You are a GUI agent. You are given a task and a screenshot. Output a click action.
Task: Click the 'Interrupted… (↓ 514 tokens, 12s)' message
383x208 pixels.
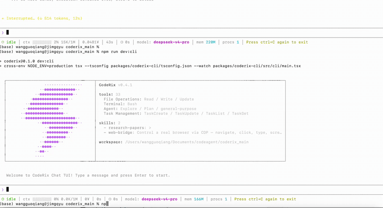point(44,18)
